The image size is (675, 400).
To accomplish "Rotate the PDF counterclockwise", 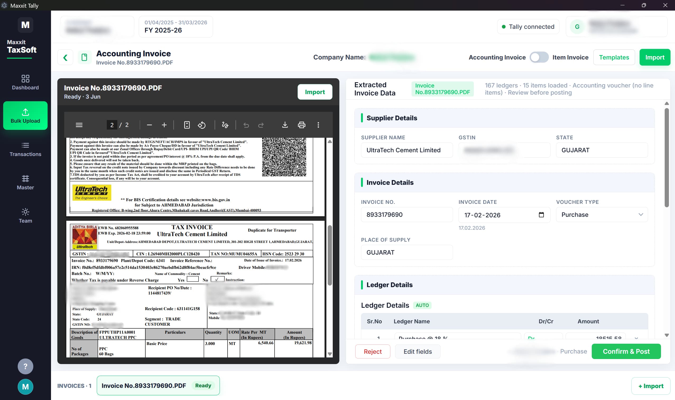I will [x=202, y=125].
